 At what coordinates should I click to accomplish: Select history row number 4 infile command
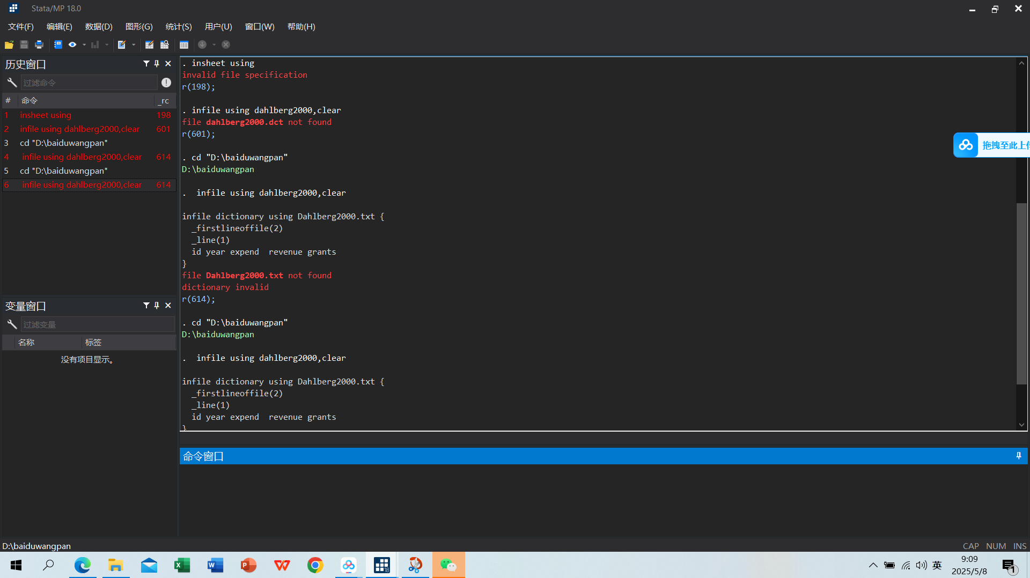89,157
